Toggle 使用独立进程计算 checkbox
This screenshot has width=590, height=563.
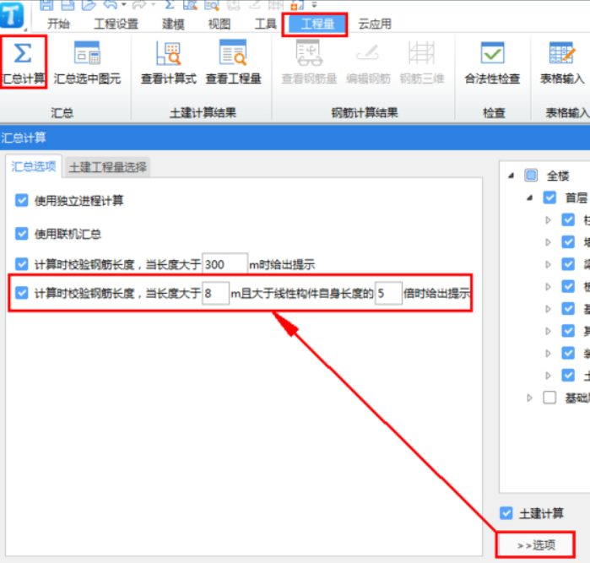pos(22,202)
